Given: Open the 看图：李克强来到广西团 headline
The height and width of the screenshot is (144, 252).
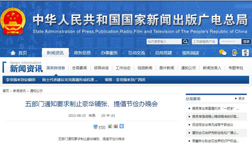Looking at the screenshot, I should coord(125,80).
